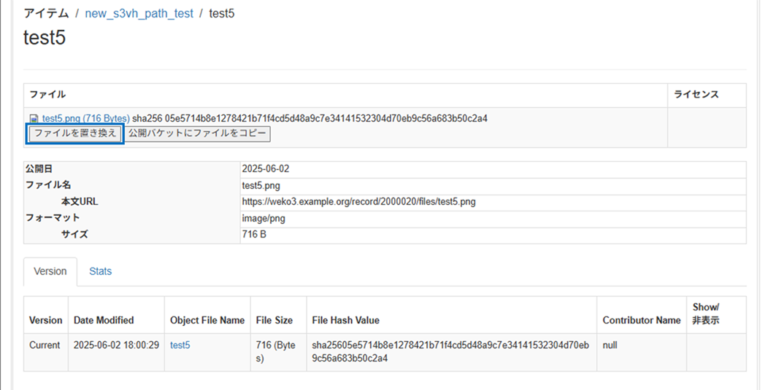Click the Date Modified column header
The height and width of the screenshot is (390, 768).
click(104, 320)
